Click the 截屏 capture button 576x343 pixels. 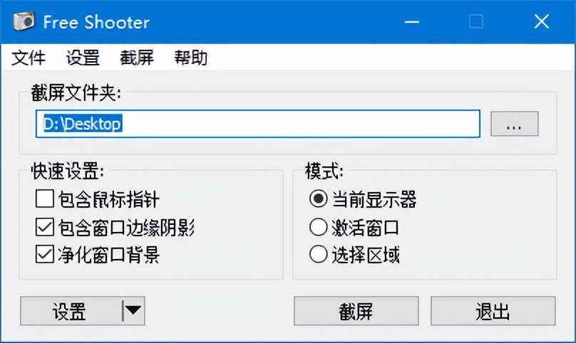pyautogui.click(x=356, y=311)
